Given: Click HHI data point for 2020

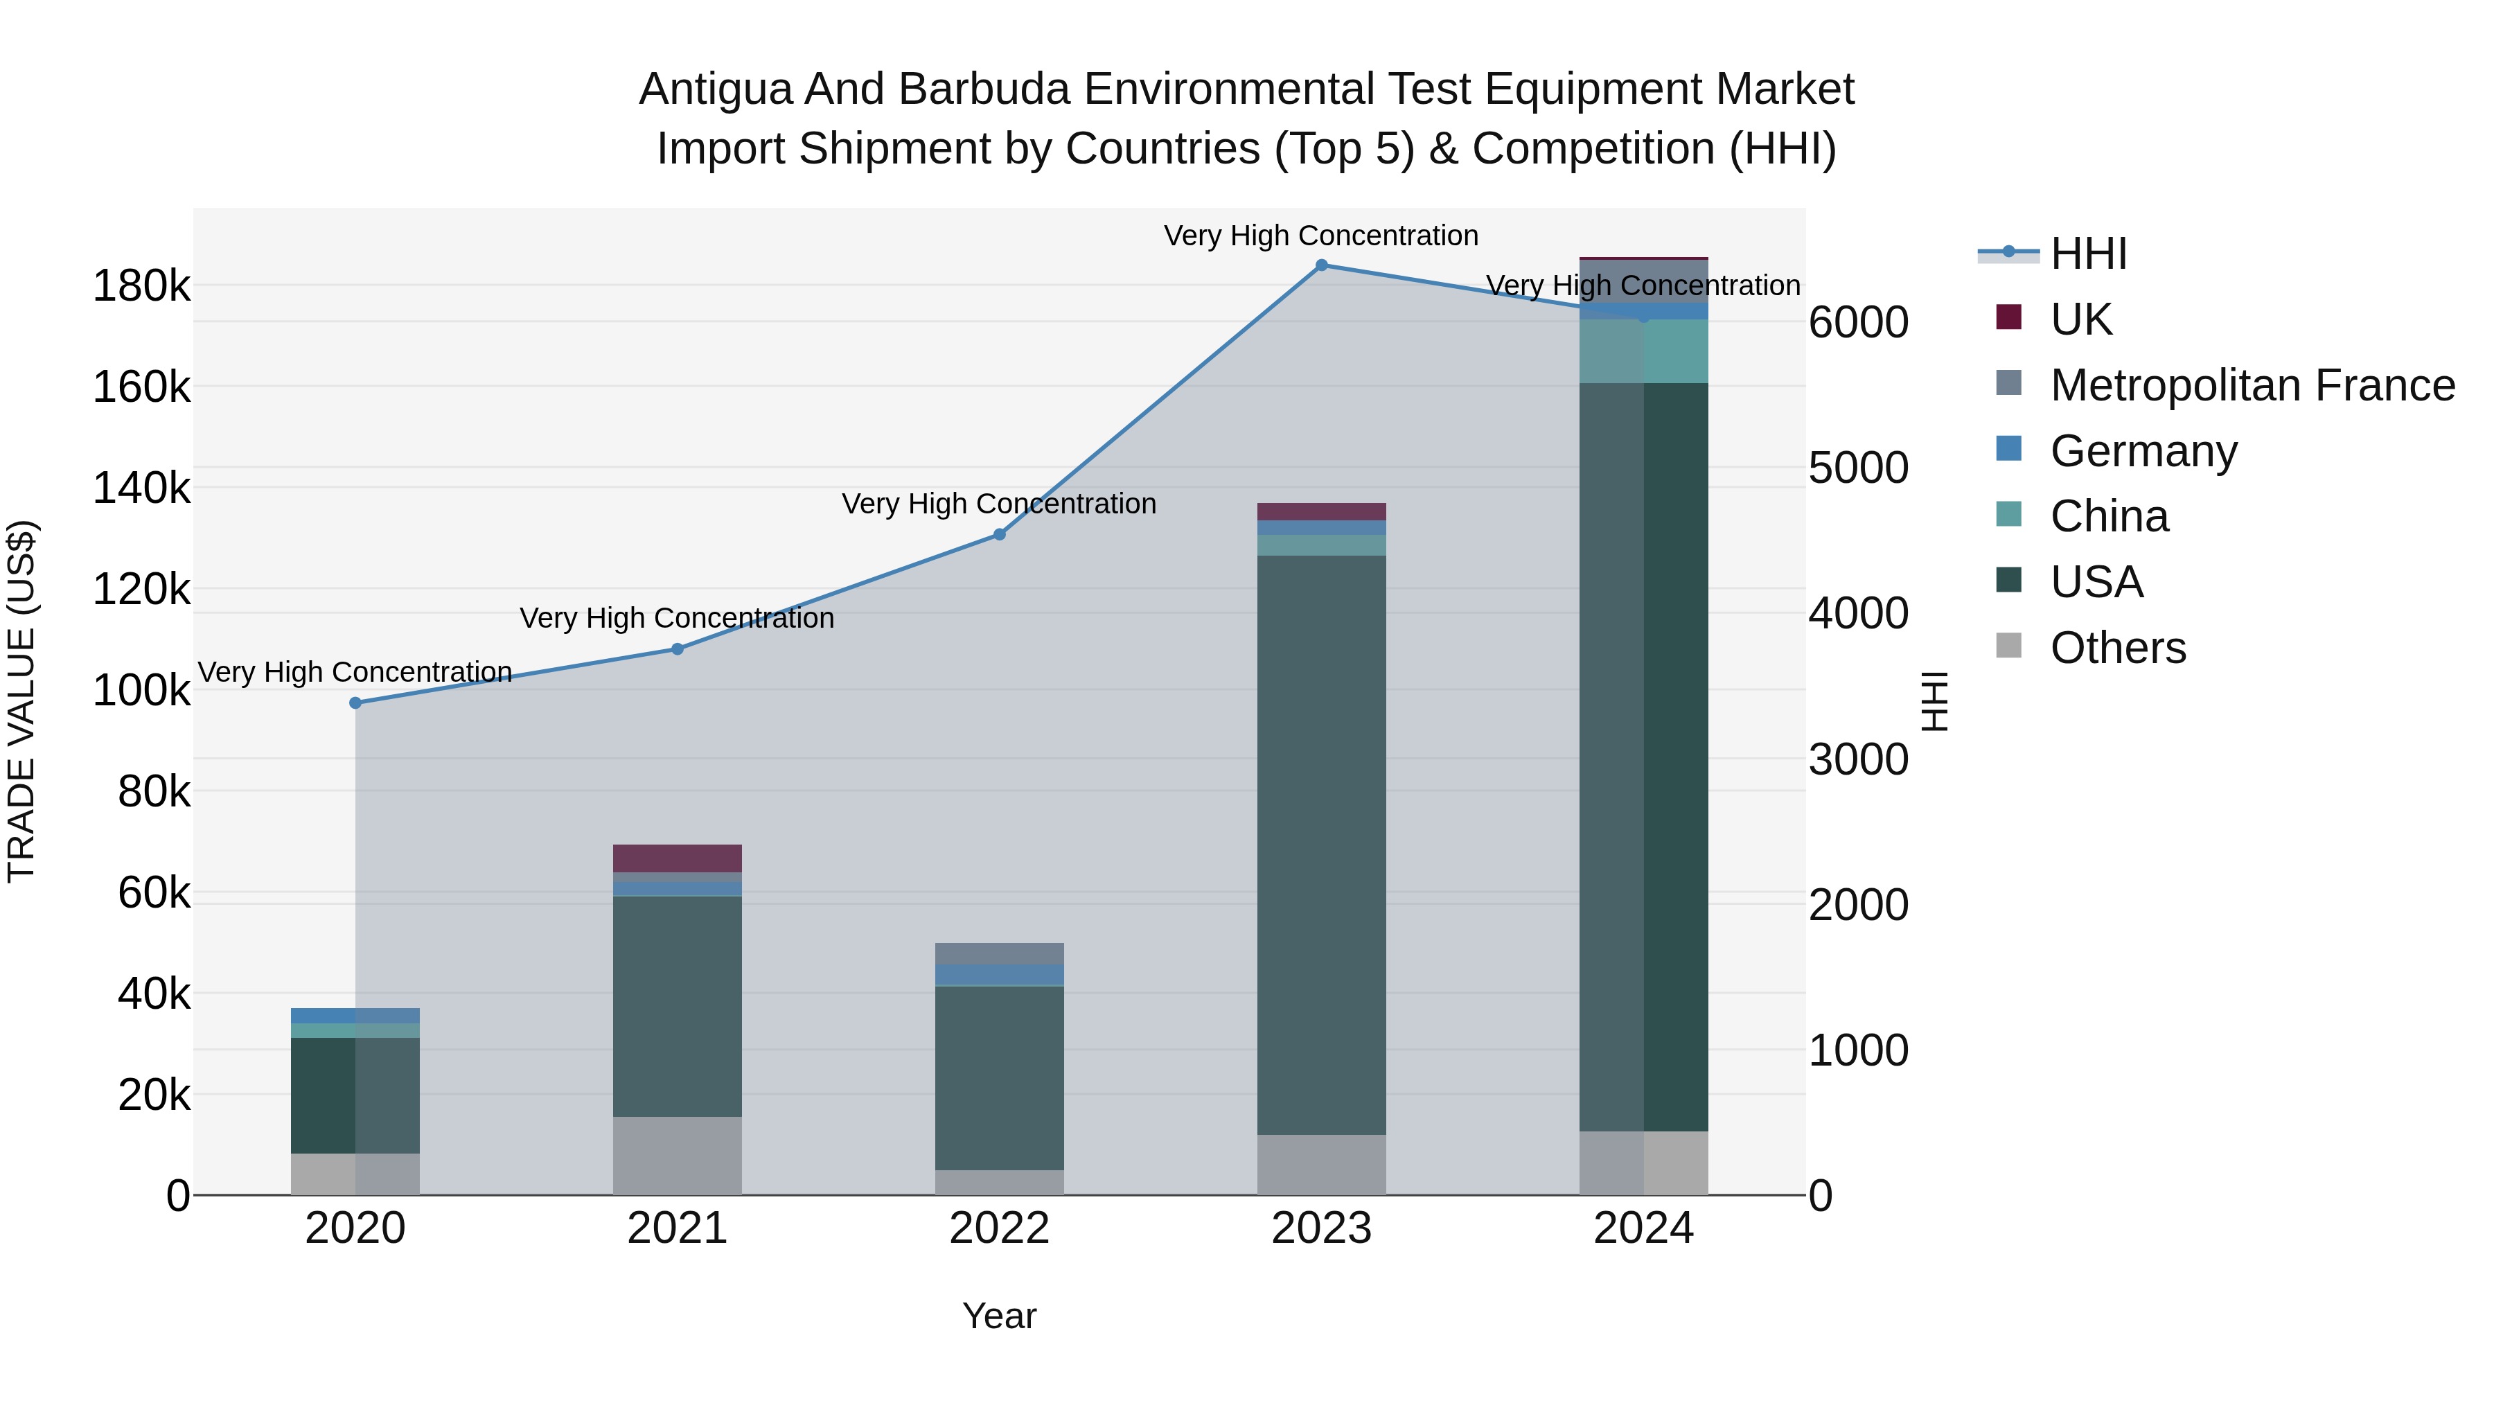Looking at the screenshot, I should pyautogui.click(x=355, y=703).
